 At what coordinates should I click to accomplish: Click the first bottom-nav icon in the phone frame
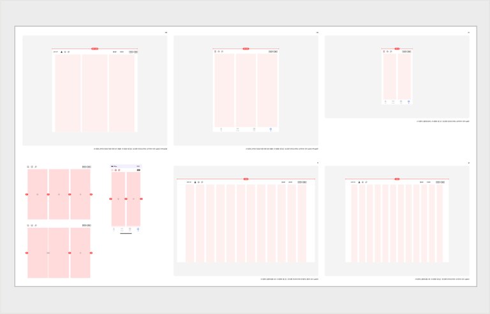coord(114,229)
